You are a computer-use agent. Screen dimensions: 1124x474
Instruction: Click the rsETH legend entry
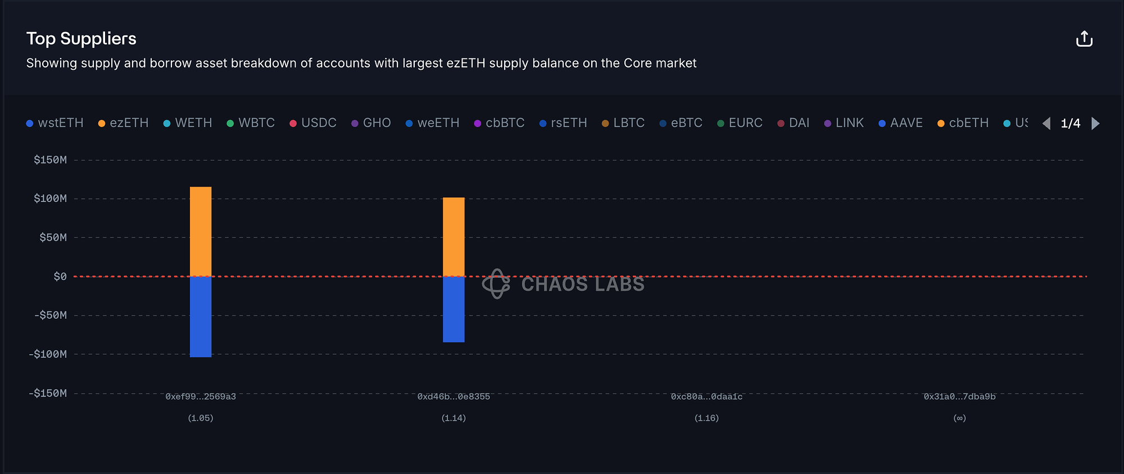click(563, 123)
